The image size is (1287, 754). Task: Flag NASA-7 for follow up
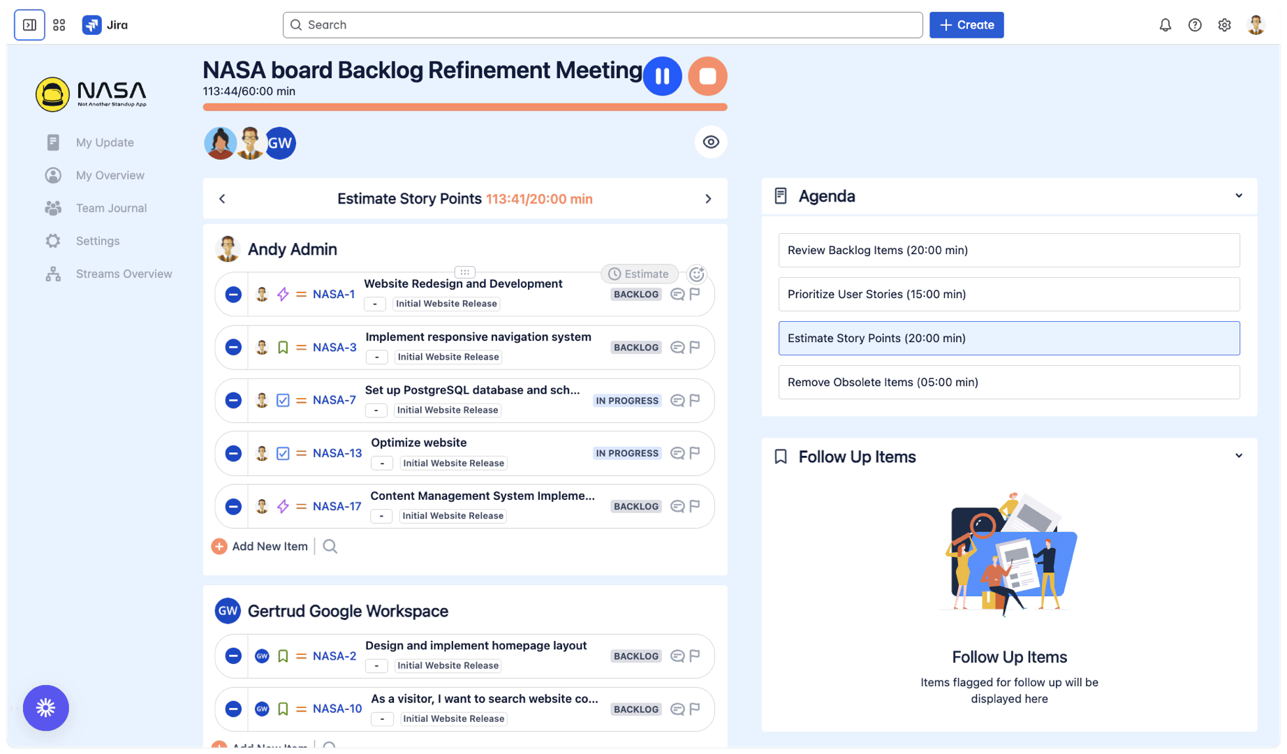(695, 400)
